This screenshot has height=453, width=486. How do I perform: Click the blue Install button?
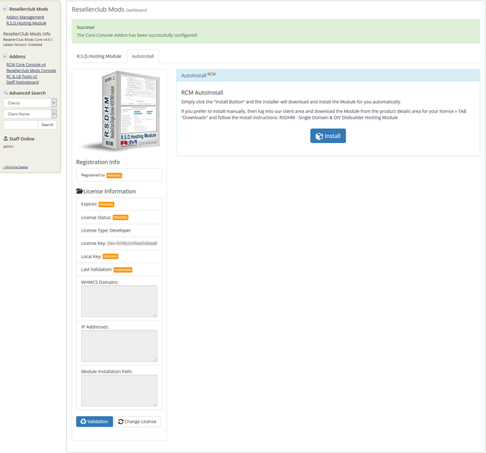[328, 136]
